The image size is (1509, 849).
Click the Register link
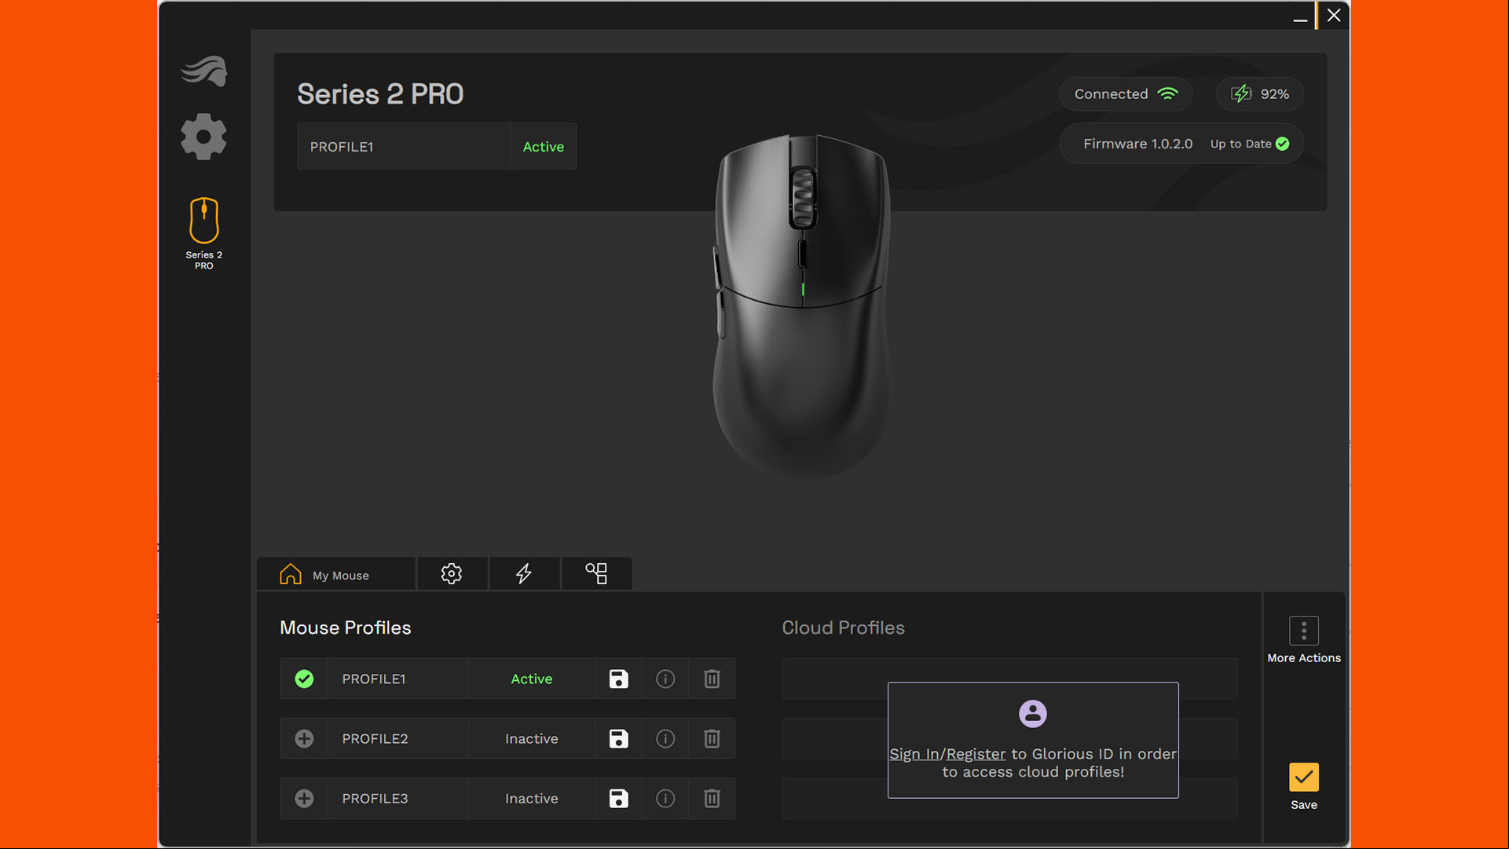coord(976,754)
